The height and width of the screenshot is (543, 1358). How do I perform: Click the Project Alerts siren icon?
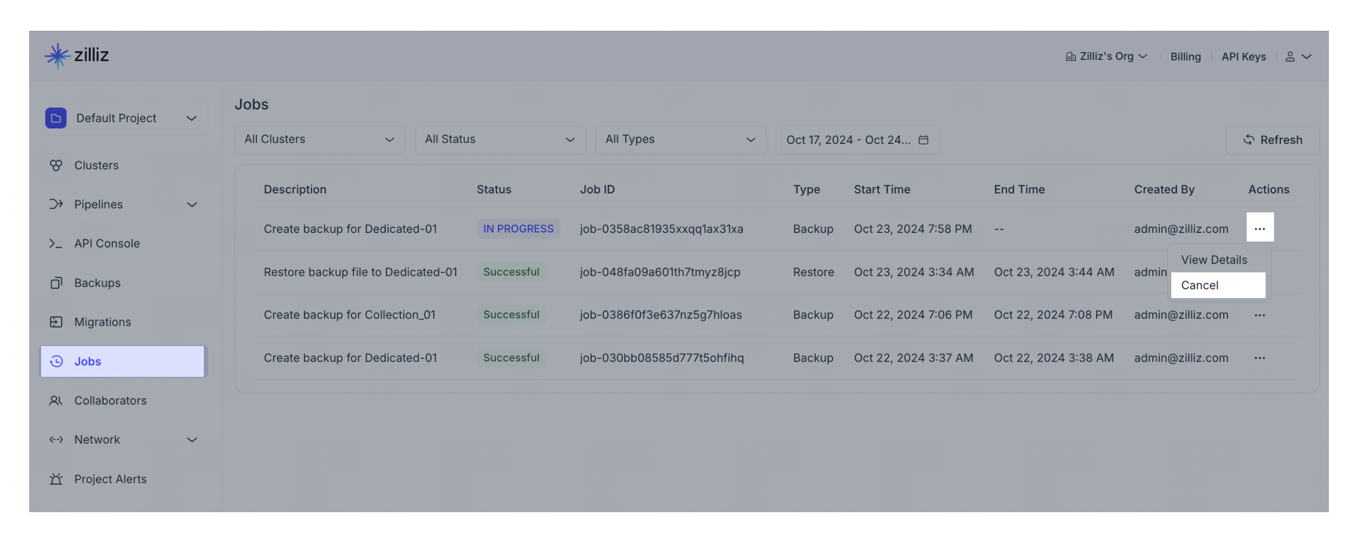[x=56, y=480]
